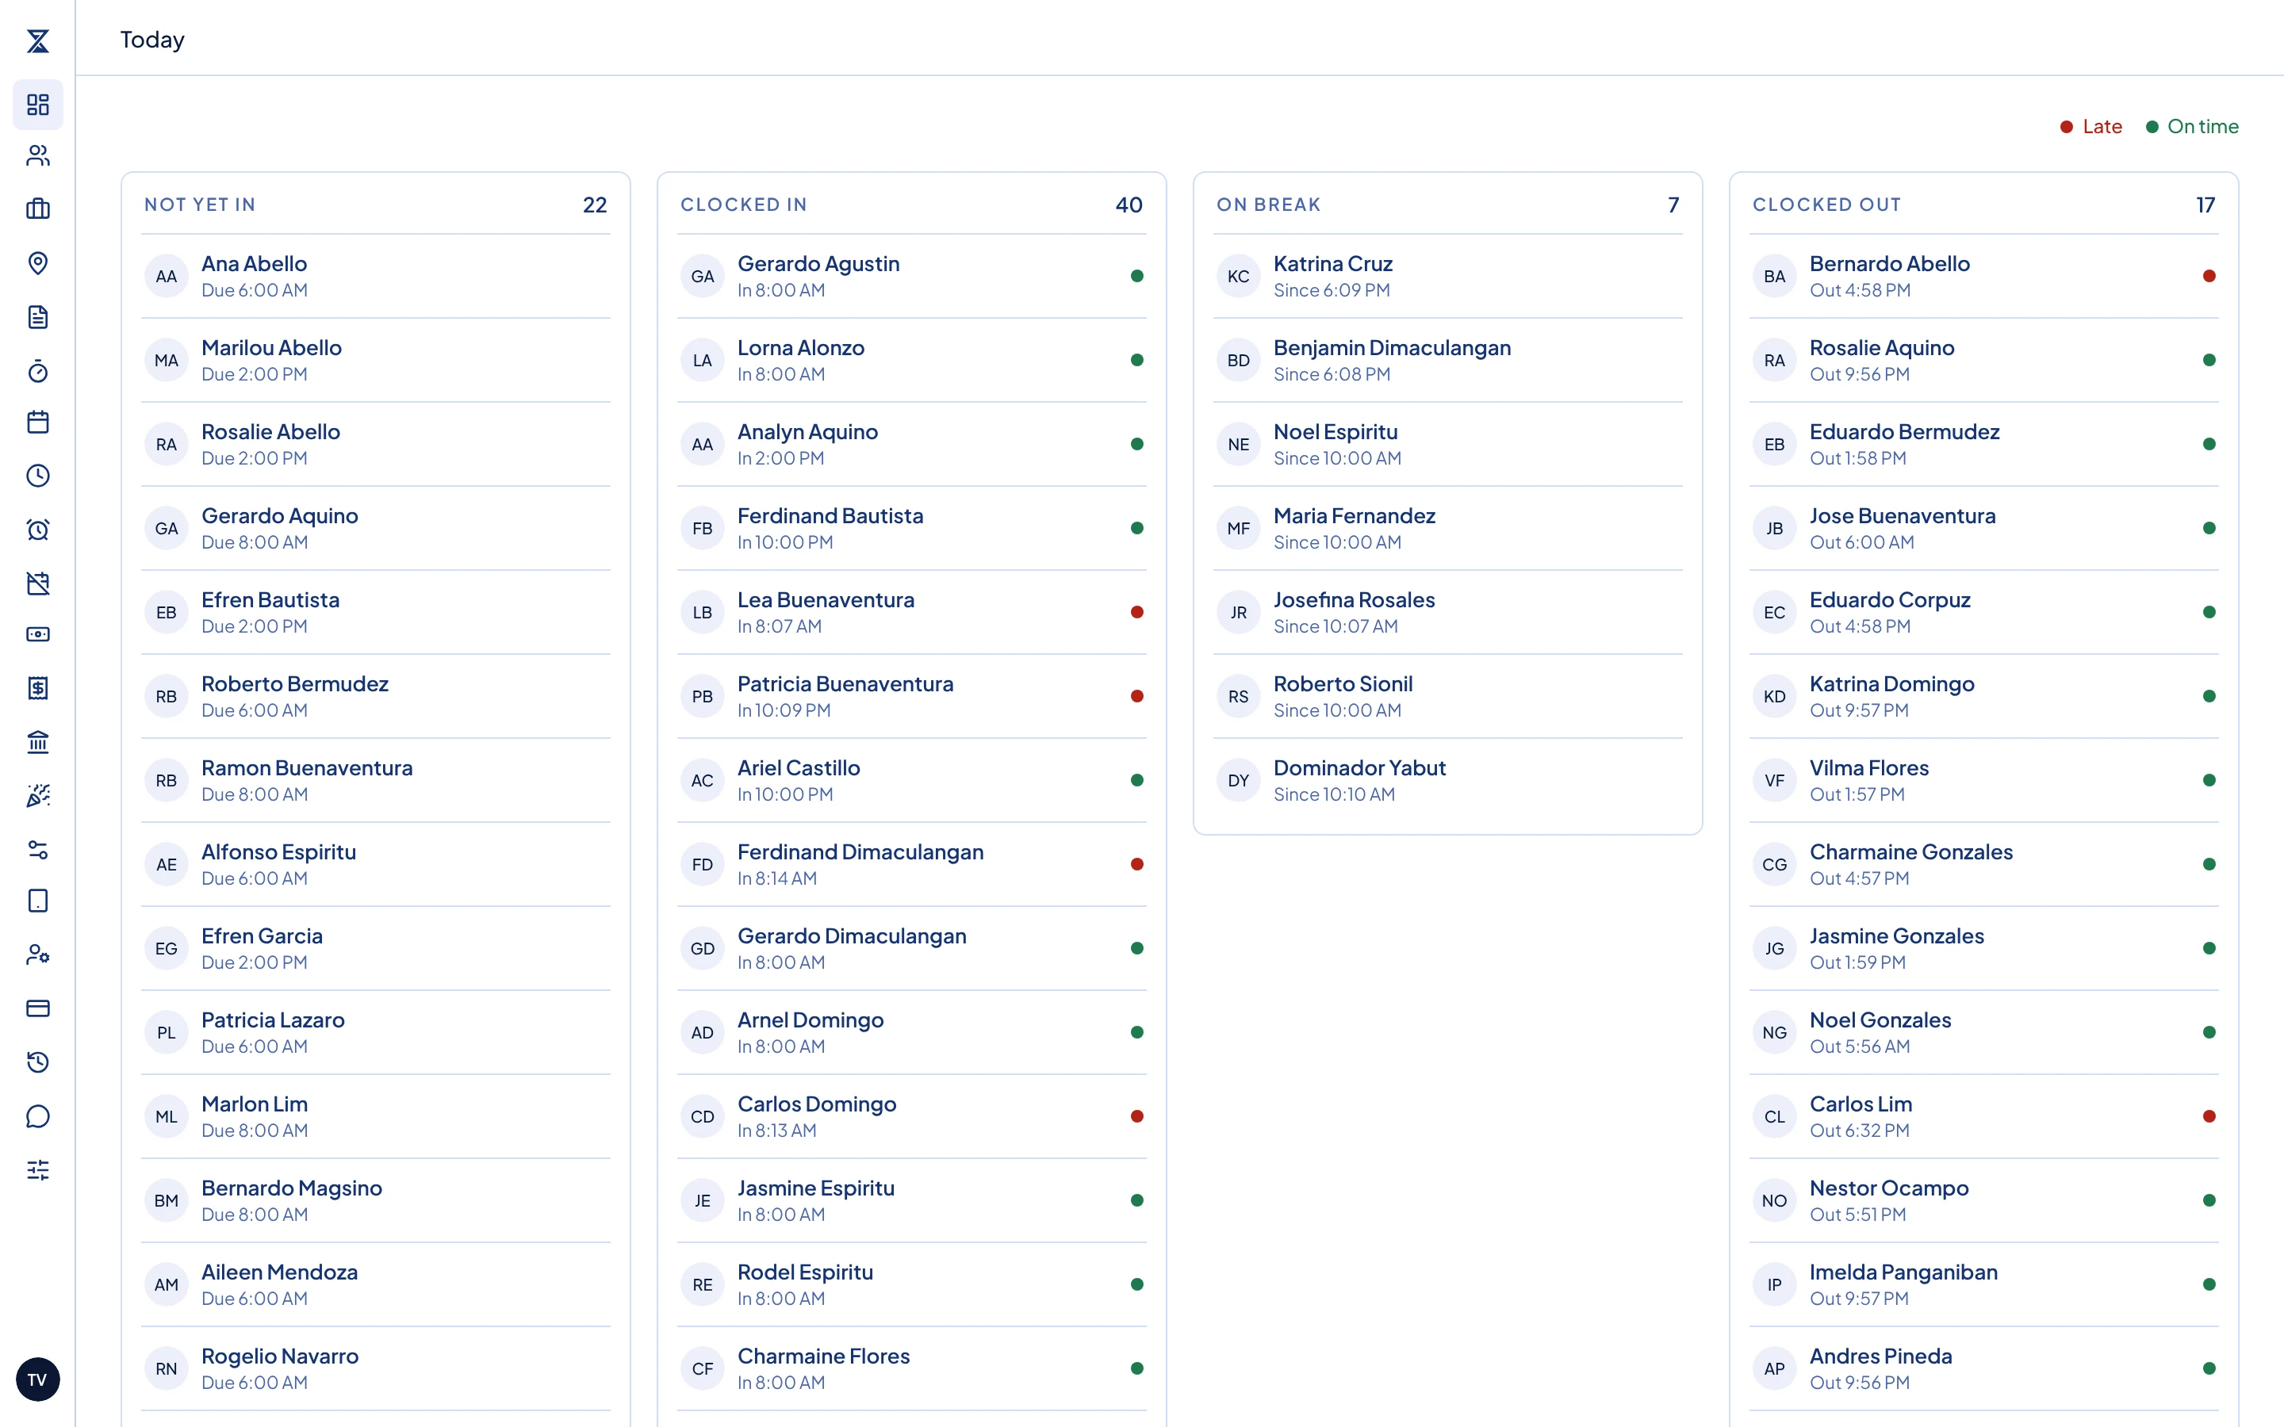The image size is (2284, 1427).
Task: Click the CLOCKED IN column header
Action: [744, 205]
